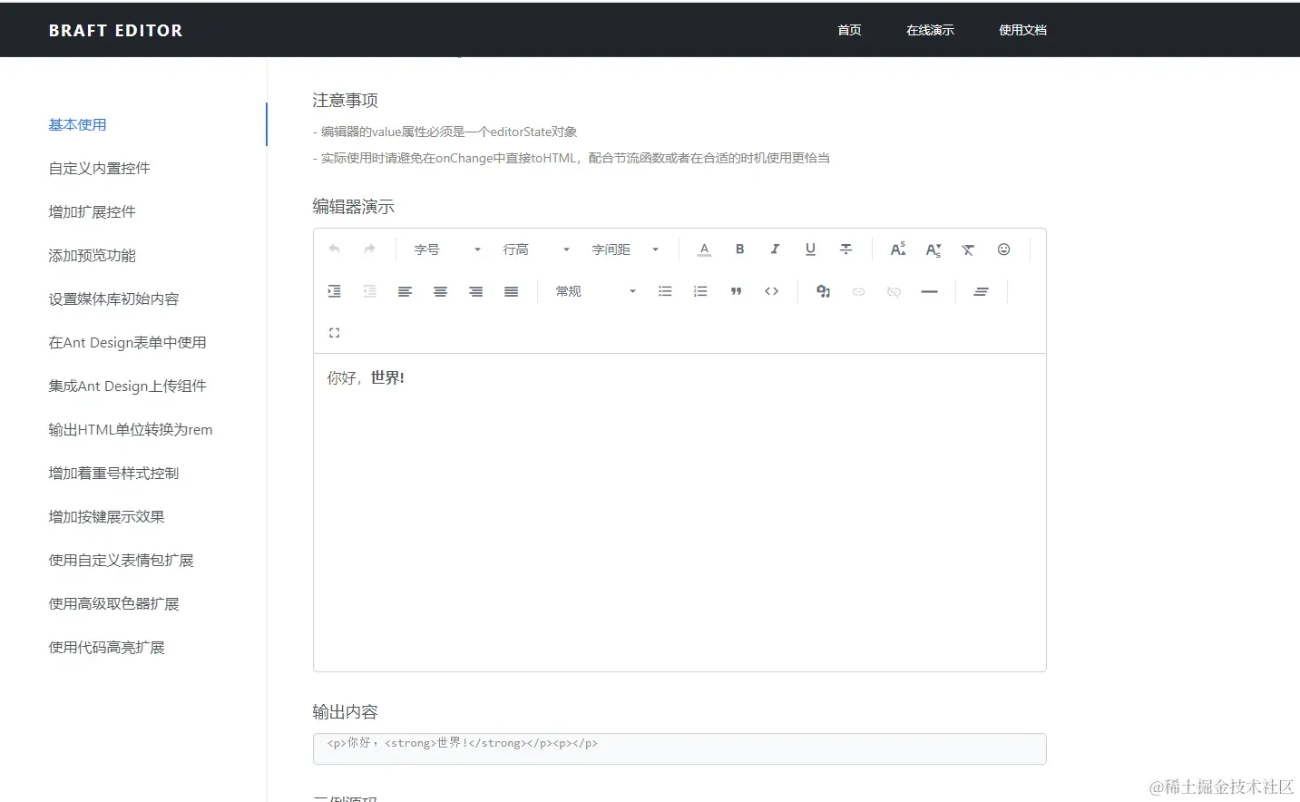Open 添加预览功能 sidebar link
This screenshot has height=802, width=1300.
pyautogui.click(x=92, y=255)
